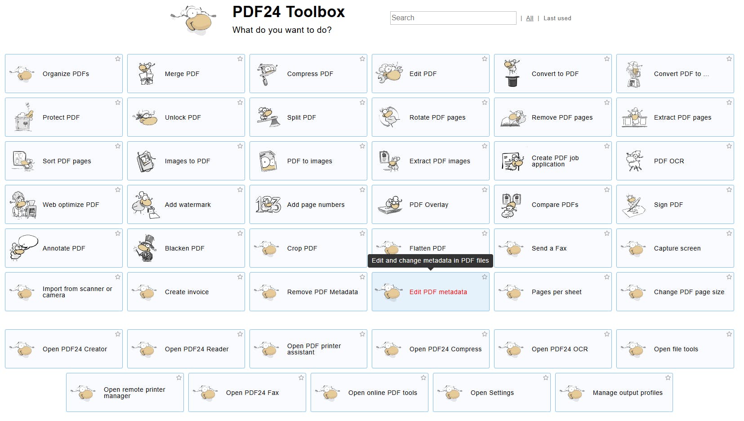Image resolution: width=744 pixels, height=421 pixels.
Task: Switch to the All tools filter
Action: coord(529,18)
